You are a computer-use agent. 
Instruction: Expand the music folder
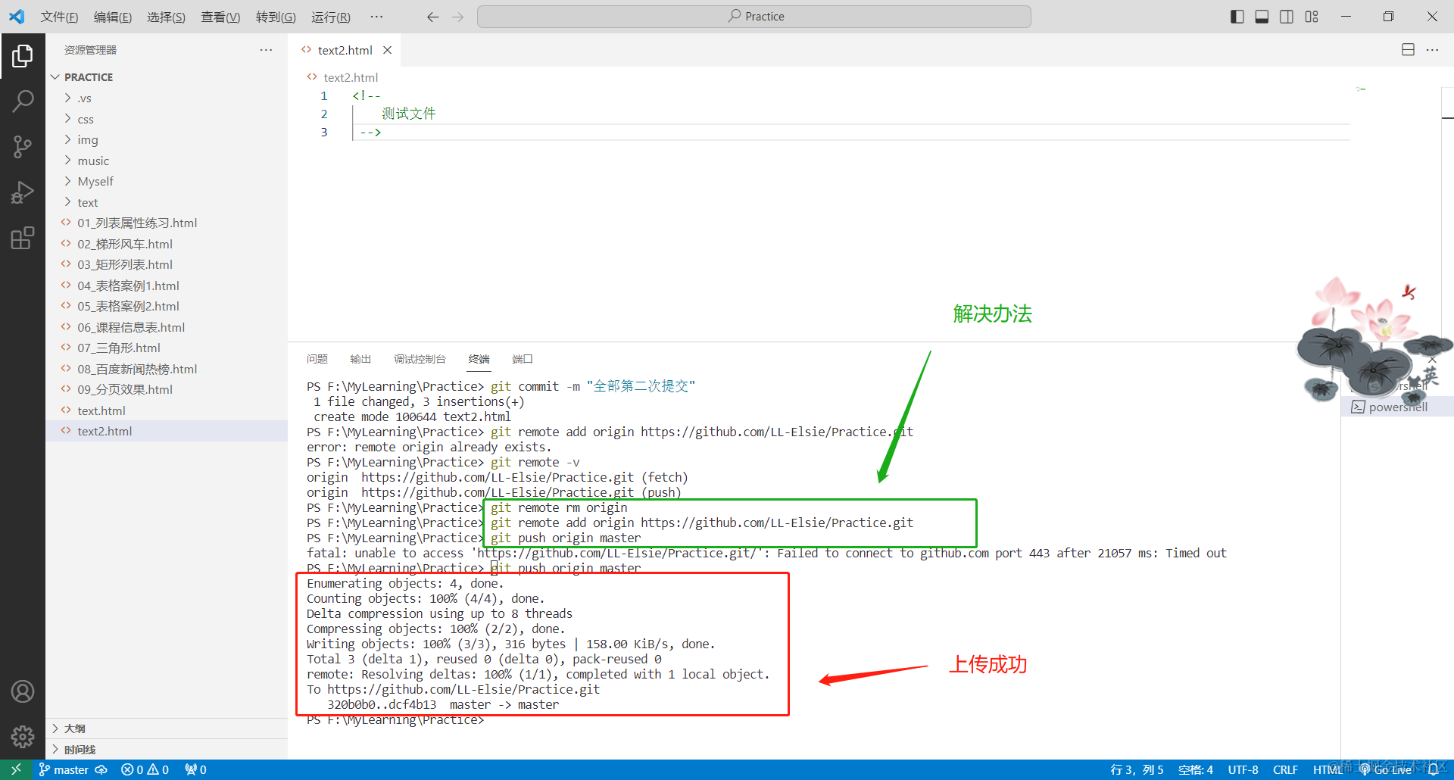tap(93, 161)
